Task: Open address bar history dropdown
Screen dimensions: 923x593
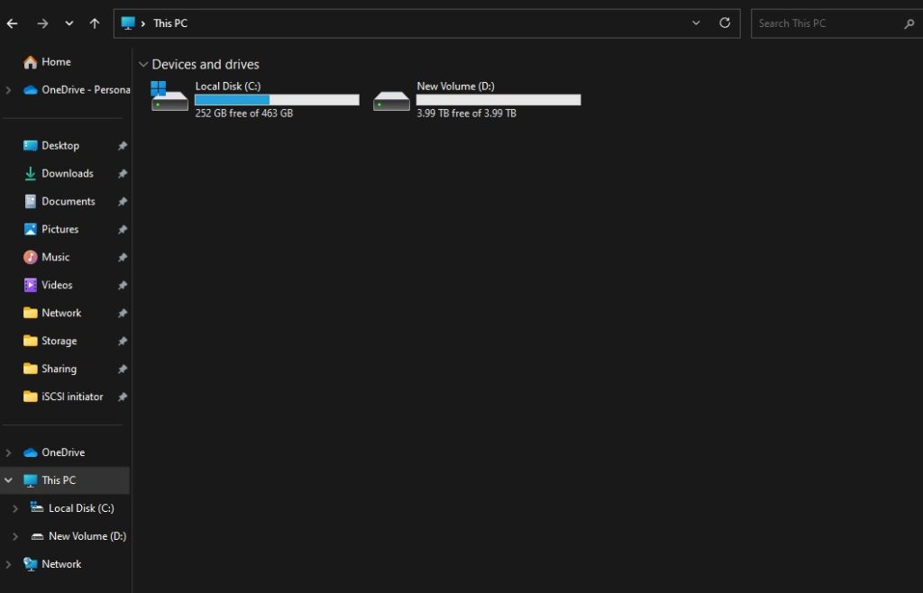Action: pyautogui.click(x=696, y=23)
